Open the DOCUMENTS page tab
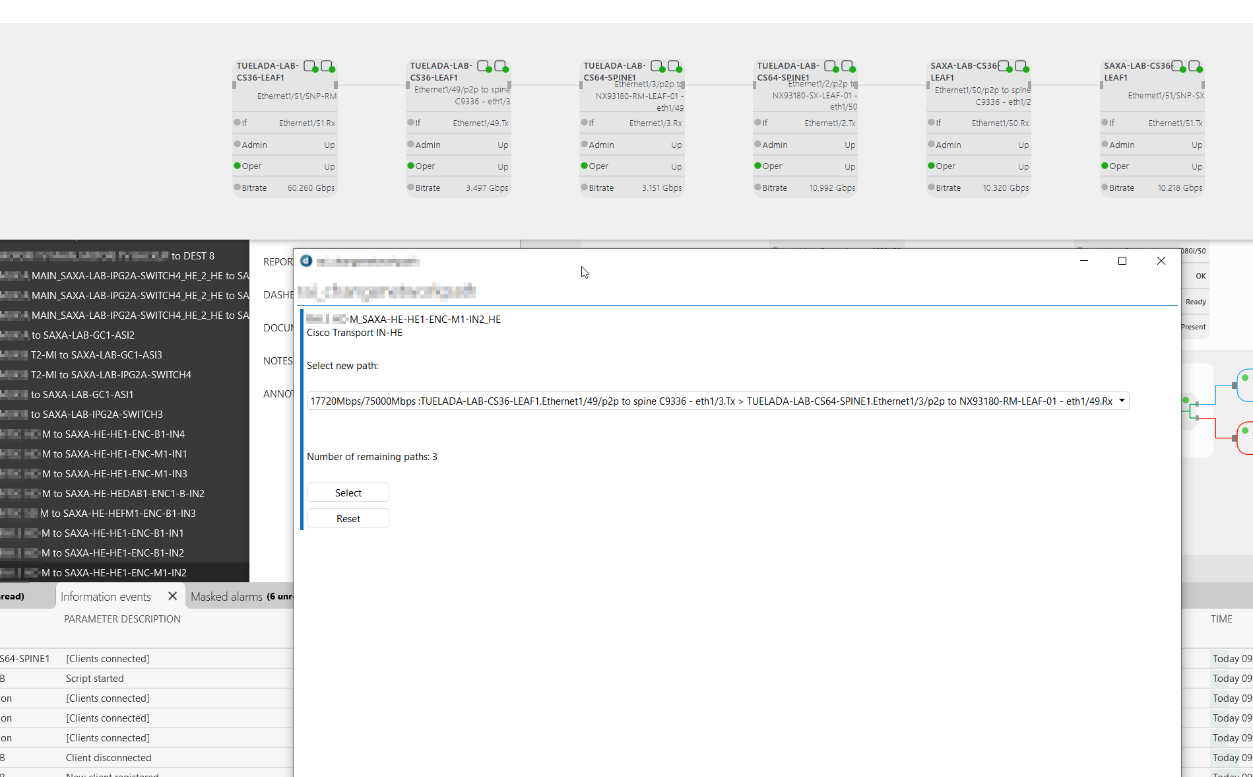 (278, 328)
